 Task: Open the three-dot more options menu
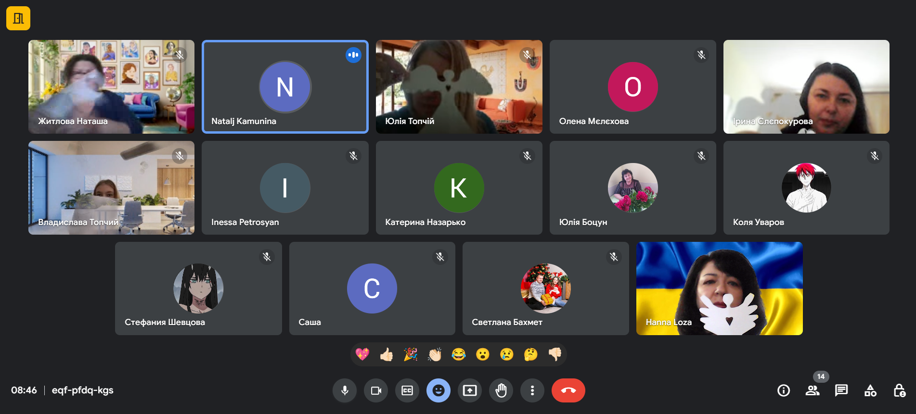coord(532,390)
